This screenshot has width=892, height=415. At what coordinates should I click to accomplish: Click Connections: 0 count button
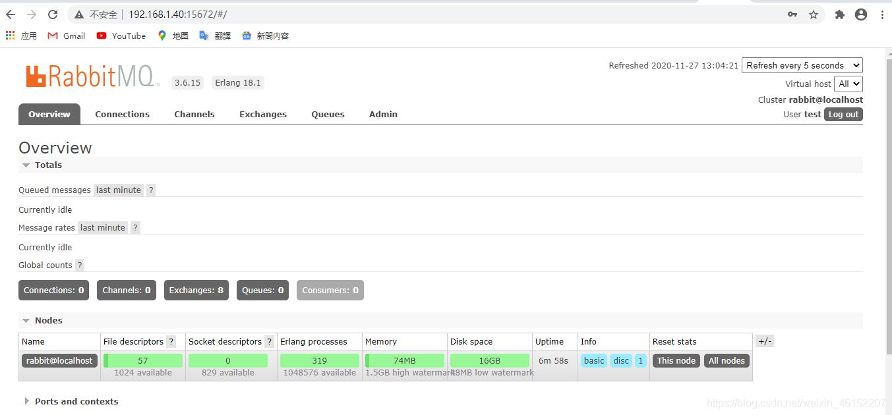(x=53, y=290)
